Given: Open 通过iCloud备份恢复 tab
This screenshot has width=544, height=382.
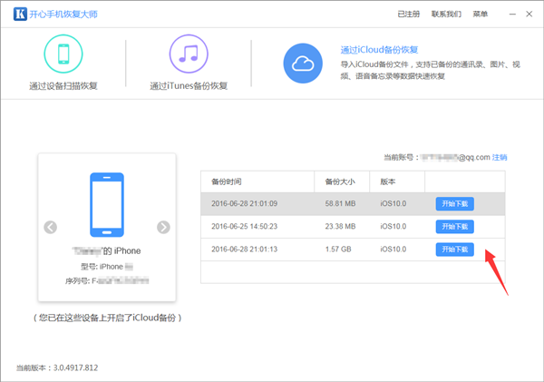Looking at the screenshot, I should coord(377,50).
